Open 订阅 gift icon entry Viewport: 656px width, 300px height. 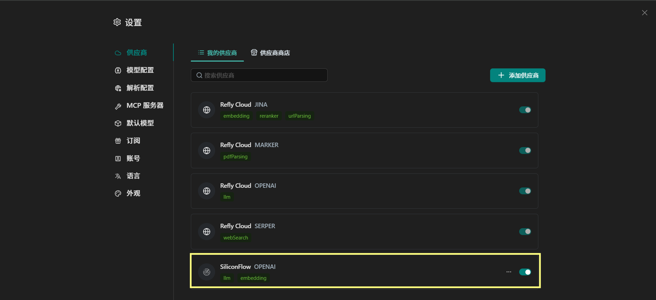click(118, 141)
